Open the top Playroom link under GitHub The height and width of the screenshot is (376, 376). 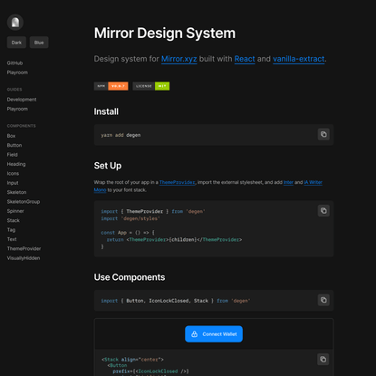click(17, 72)
